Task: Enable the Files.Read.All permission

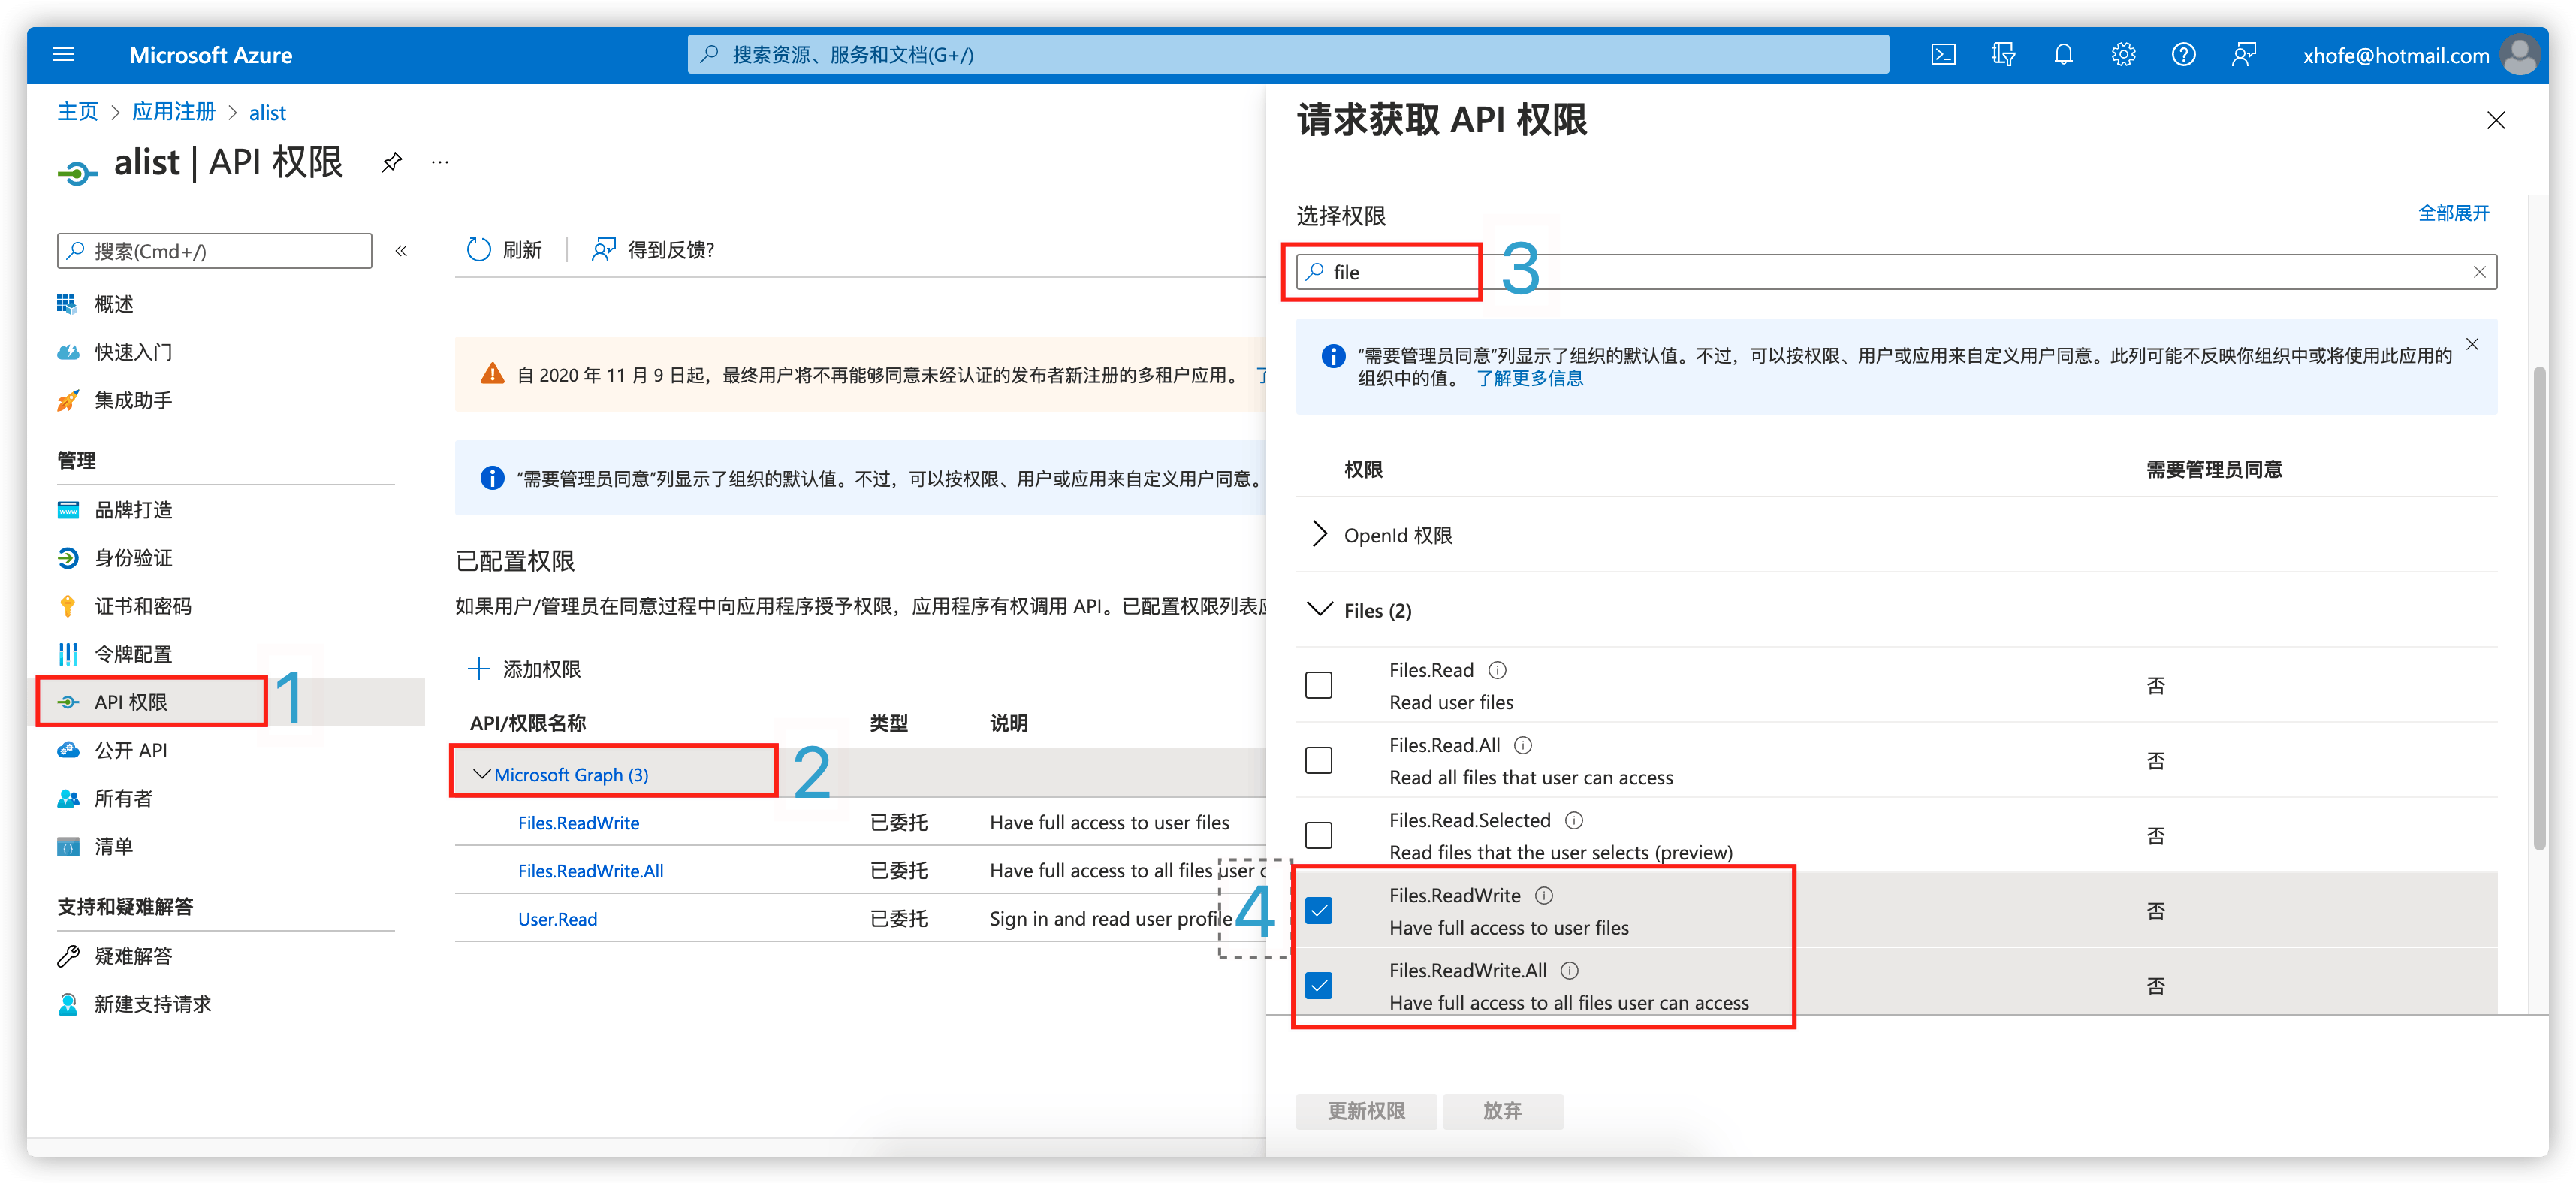Action: coord(1319,760)
